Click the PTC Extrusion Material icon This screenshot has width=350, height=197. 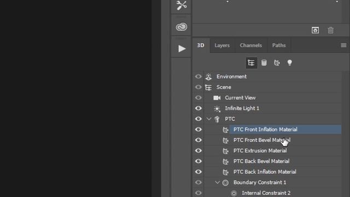click(x=226, y=151)
